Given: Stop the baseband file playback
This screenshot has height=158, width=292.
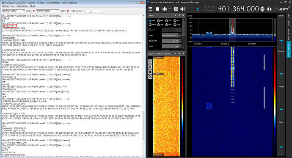Looking at the screenshot, I should (150, 72).
